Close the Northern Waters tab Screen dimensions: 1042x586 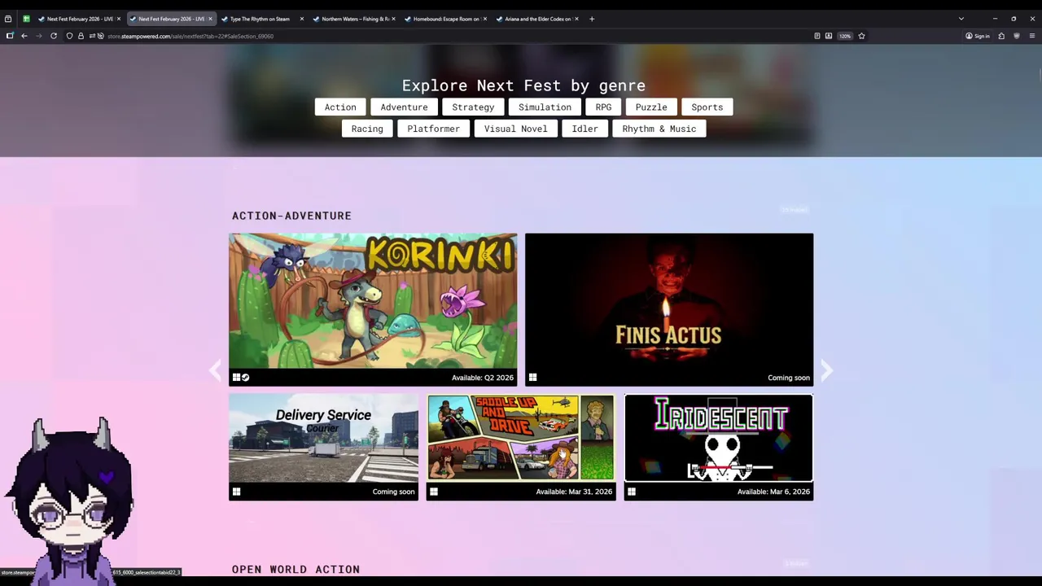[394, 19]
